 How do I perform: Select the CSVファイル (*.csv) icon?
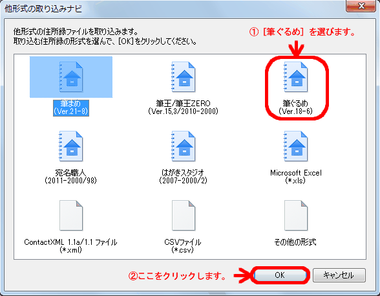pyautogui.click(x=184, y=216)
